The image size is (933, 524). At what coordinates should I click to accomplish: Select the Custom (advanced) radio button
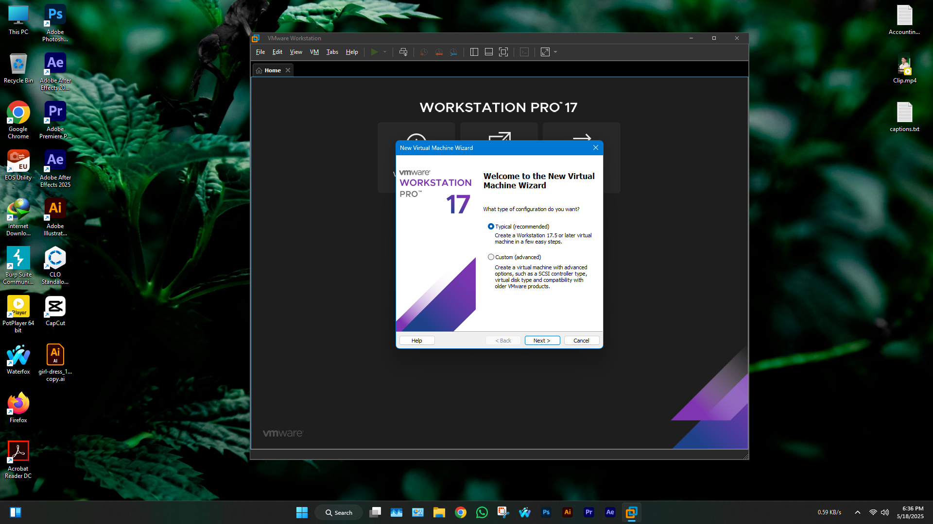tap(491, 257)
